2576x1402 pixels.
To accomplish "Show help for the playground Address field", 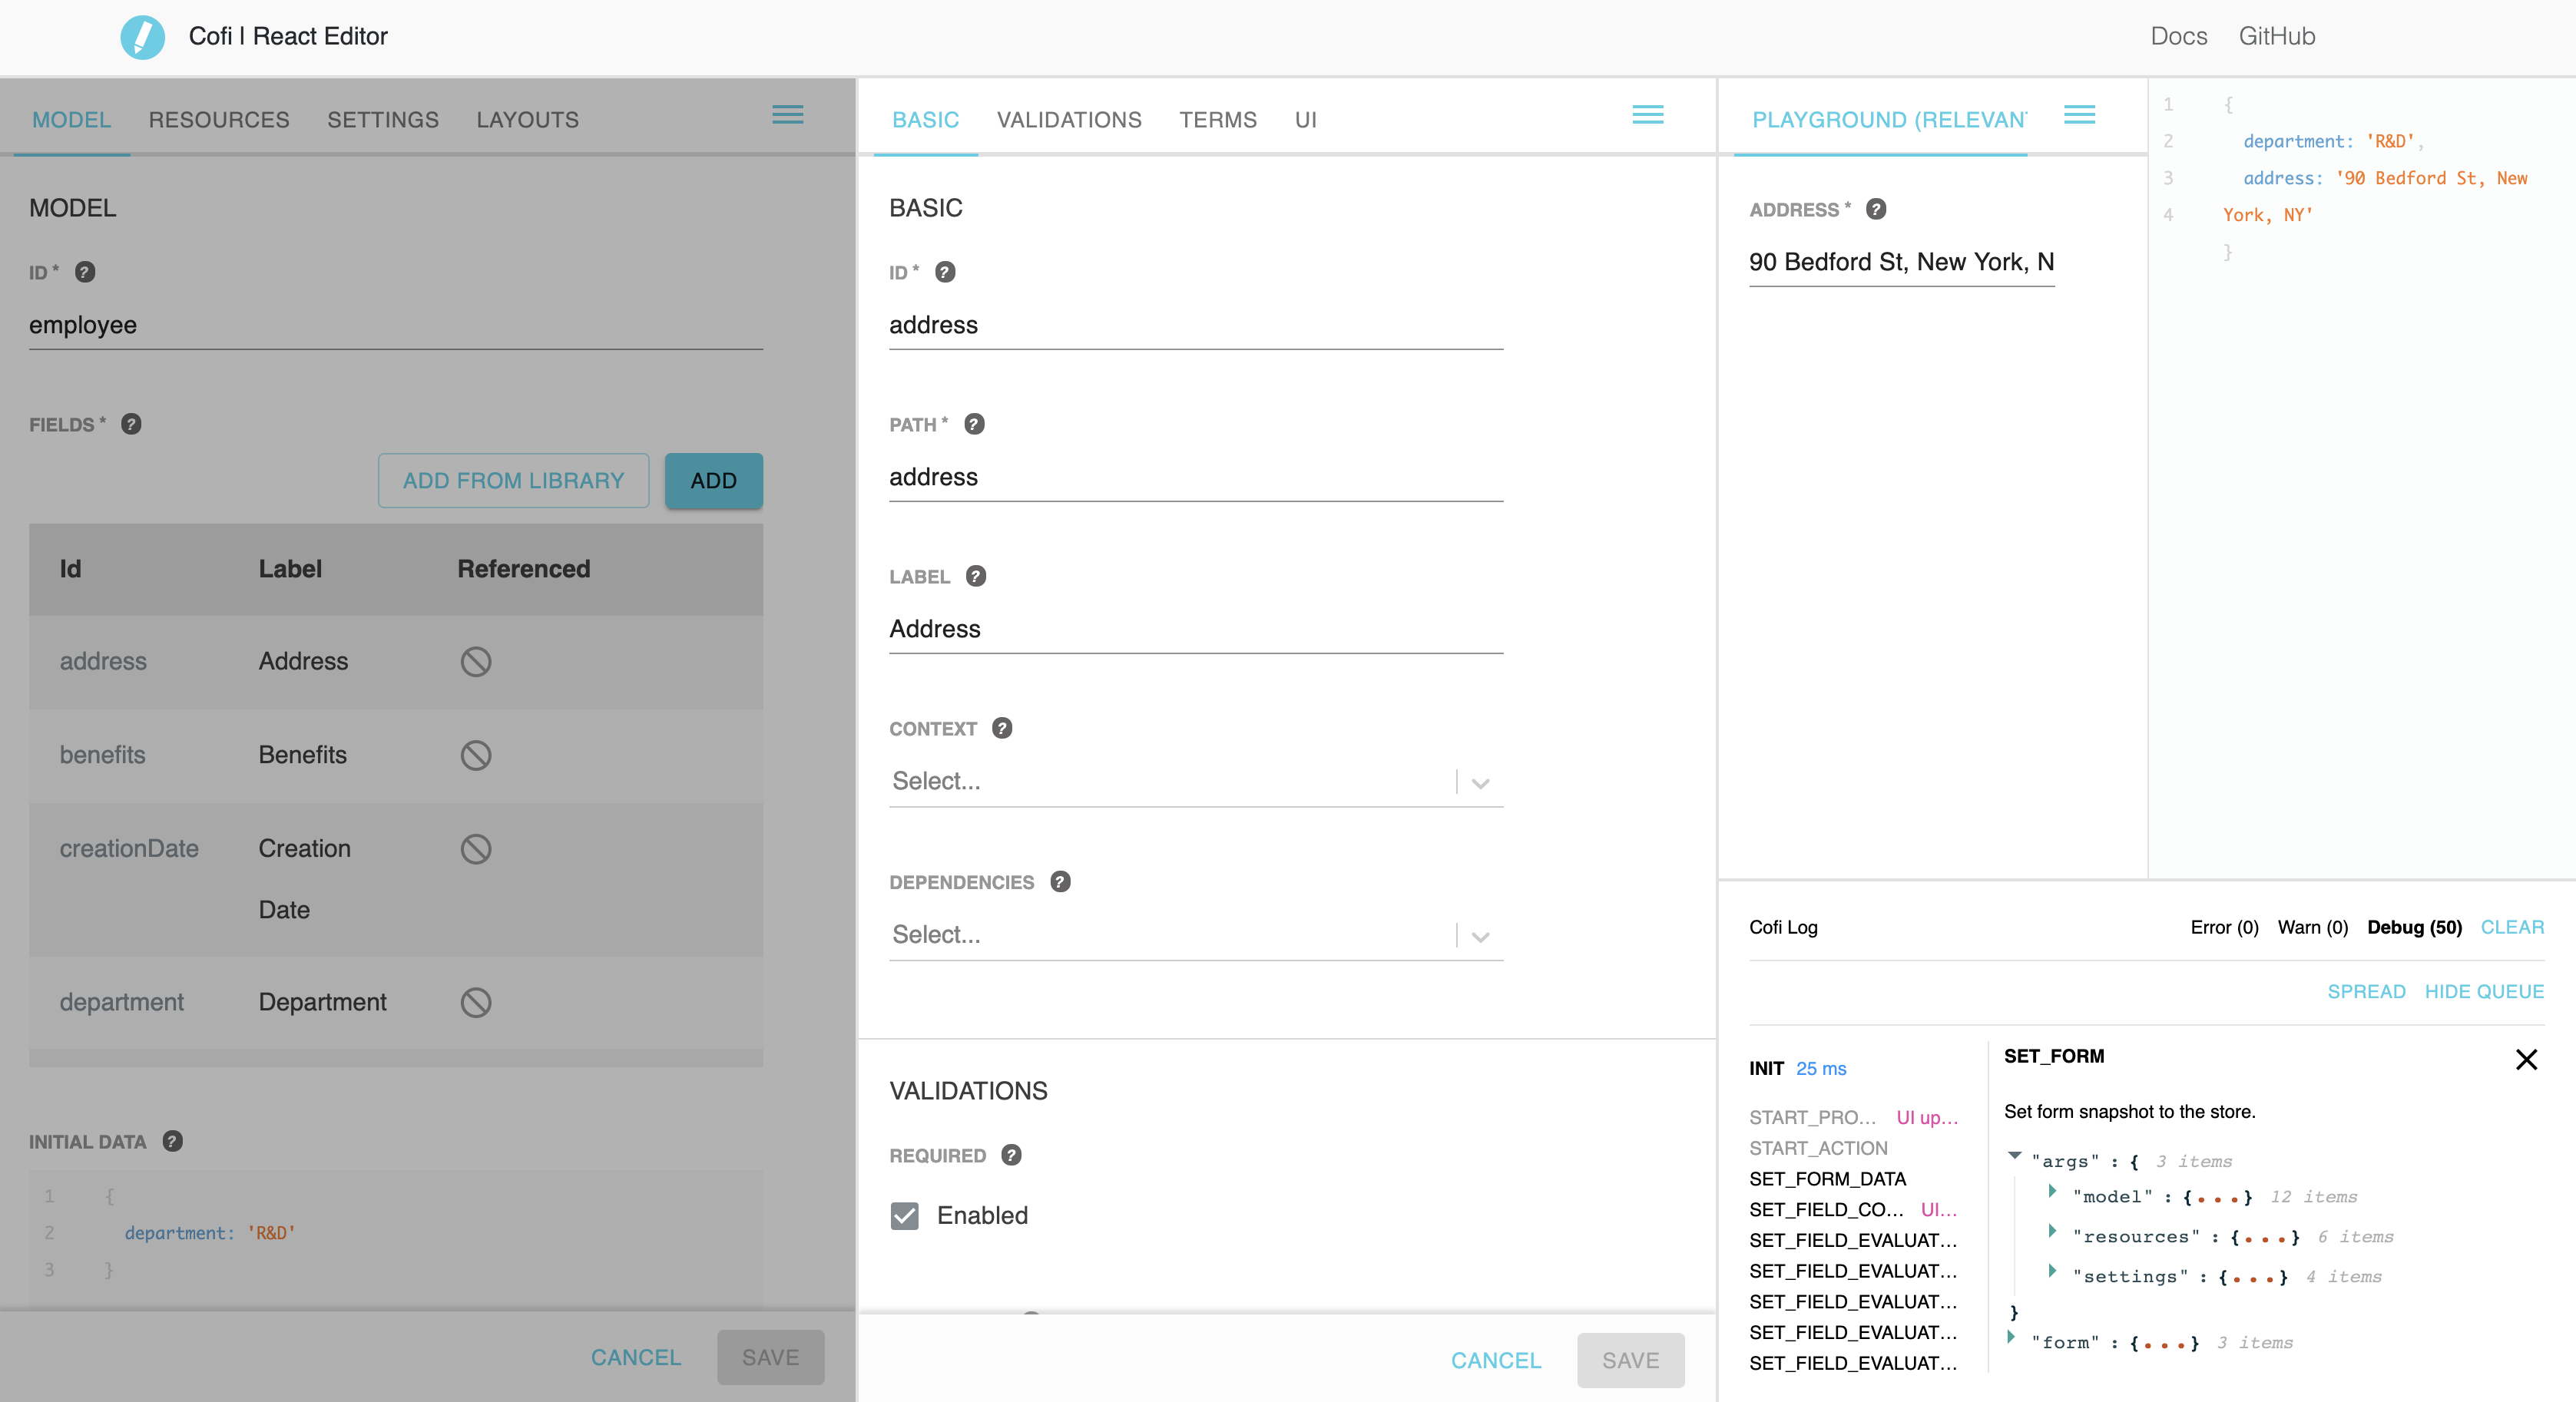I will [1876, 209].
